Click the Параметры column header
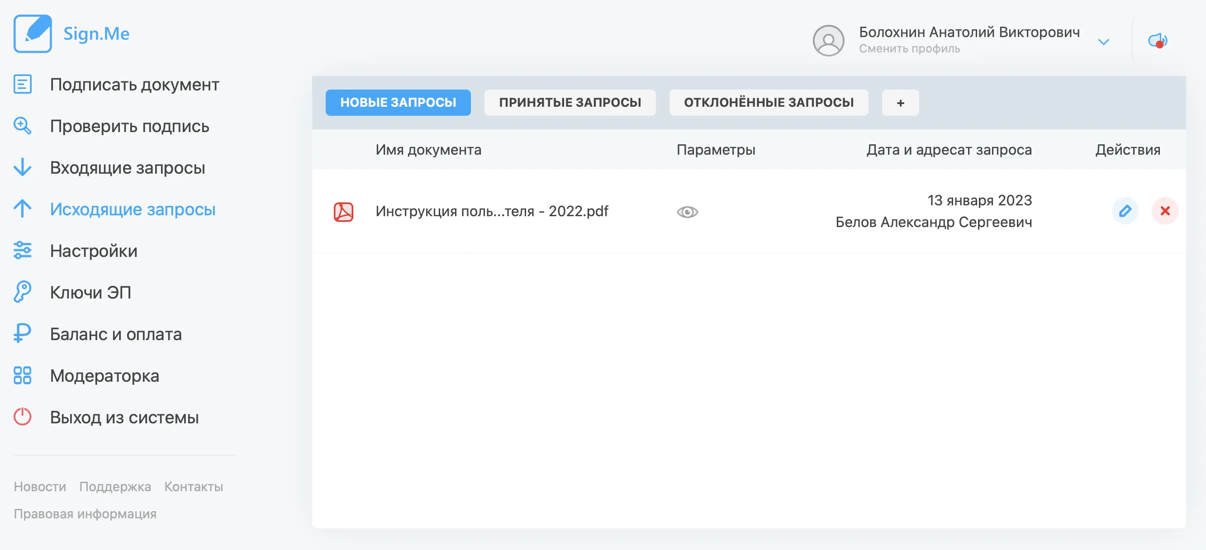The width and height of the screenshot is (1206, 550). point(716,150)
